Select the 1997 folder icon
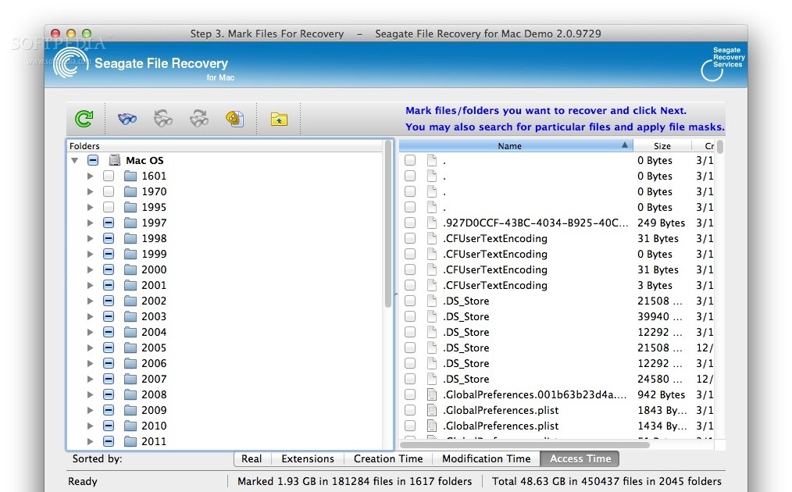The width and height of the screenshot is (792, 492). (x=130, y=223)
